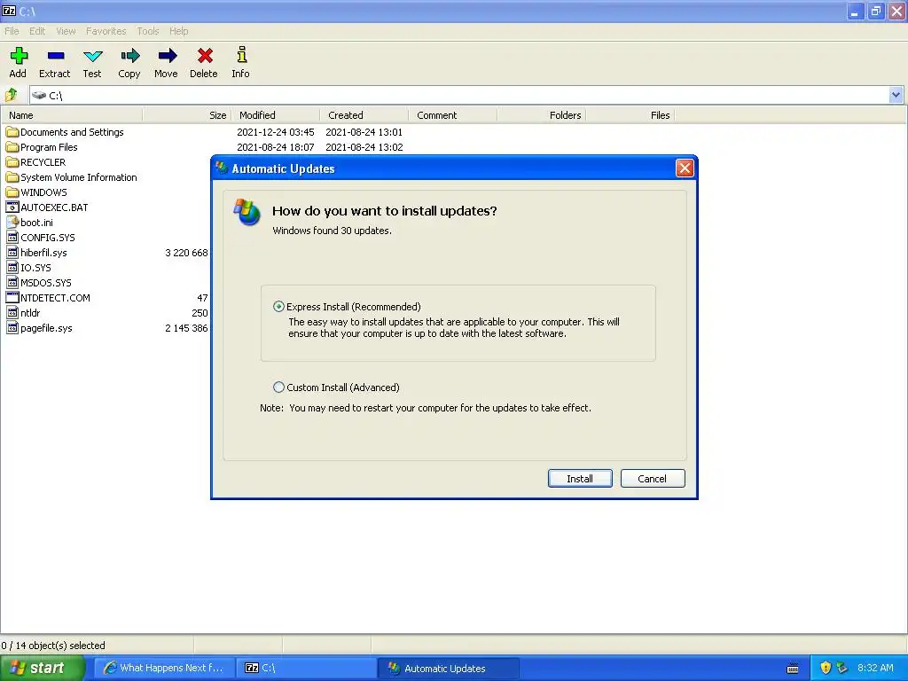Expand the address bar path dropdown

click(896, 95)
